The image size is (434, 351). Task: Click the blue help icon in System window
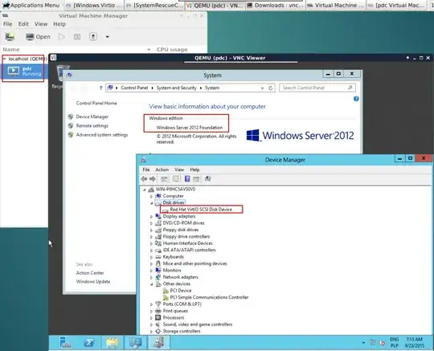tap(356, 99)
